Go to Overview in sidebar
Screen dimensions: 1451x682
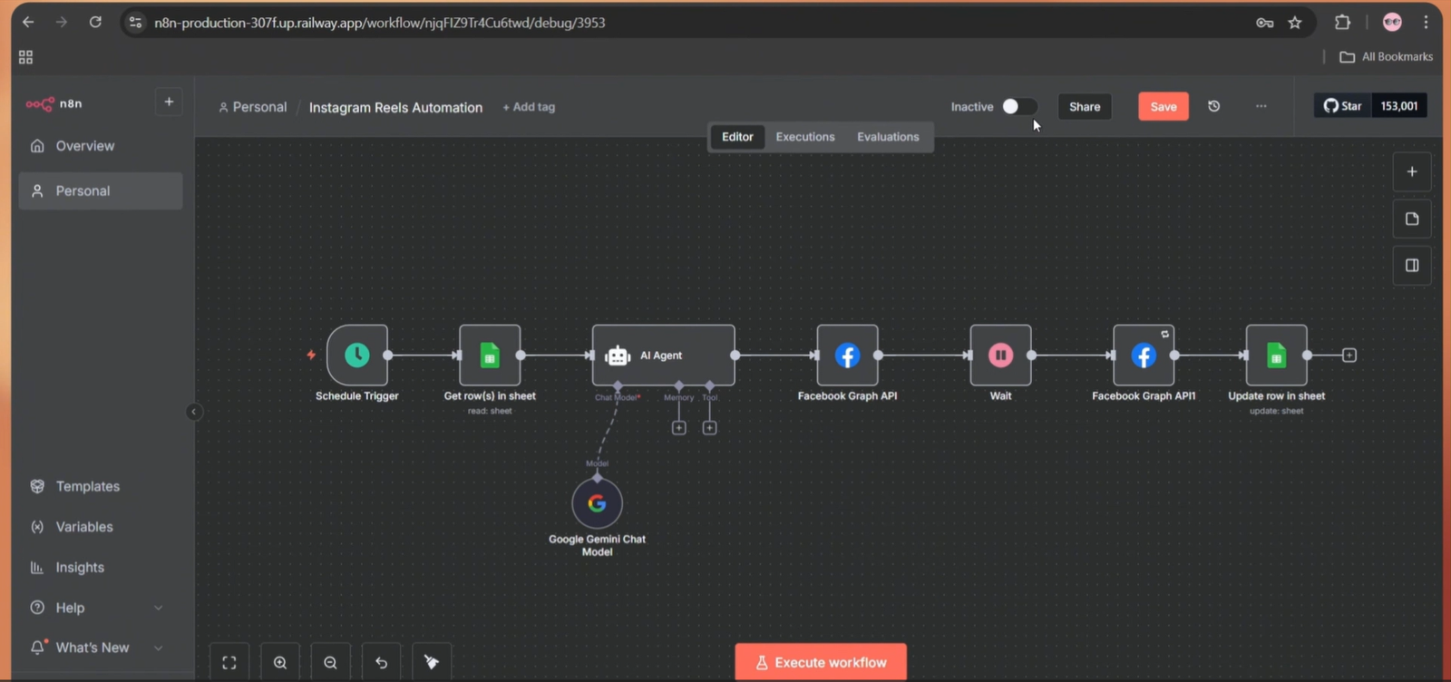point(100,146)
